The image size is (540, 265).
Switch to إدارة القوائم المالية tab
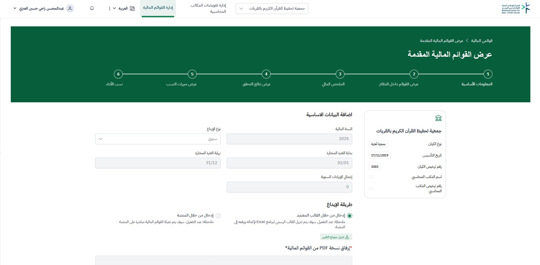(x=158, y=8)
